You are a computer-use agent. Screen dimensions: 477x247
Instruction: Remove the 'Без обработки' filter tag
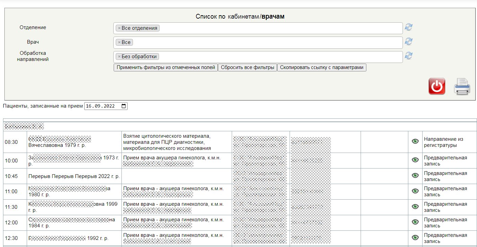click(119, 57)
